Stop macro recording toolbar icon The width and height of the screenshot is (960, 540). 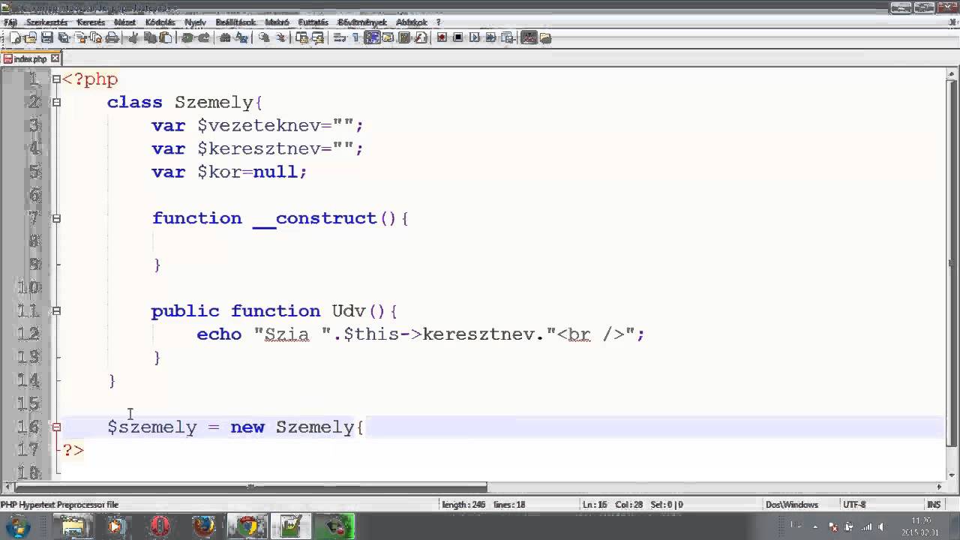458,37
